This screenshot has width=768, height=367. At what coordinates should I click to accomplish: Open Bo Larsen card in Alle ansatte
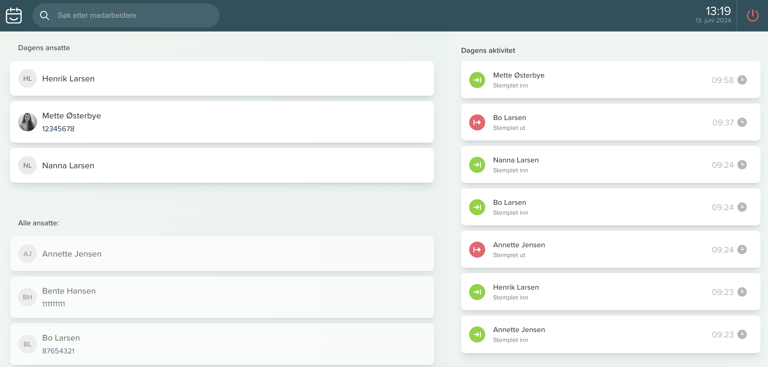point(222,344)
